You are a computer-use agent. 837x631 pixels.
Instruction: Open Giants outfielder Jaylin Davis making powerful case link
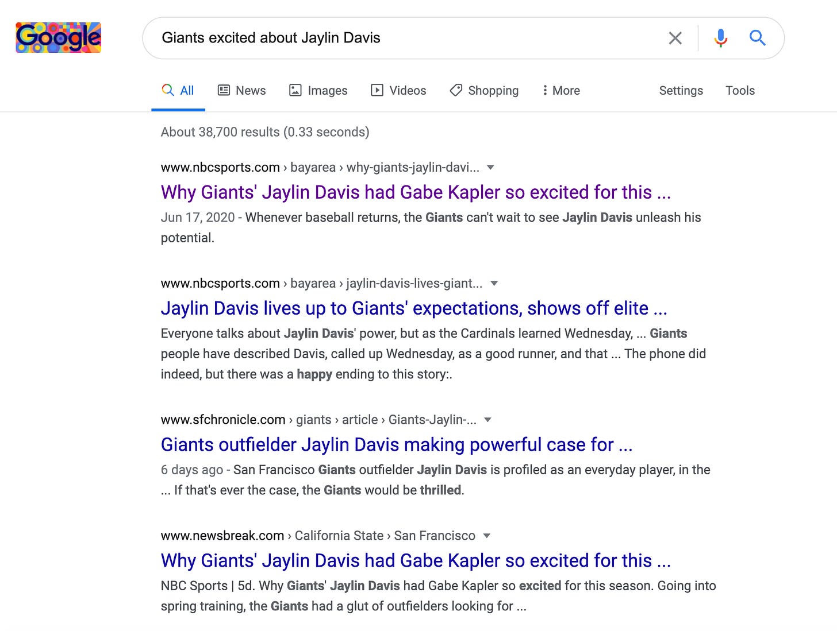click(397, 445)
